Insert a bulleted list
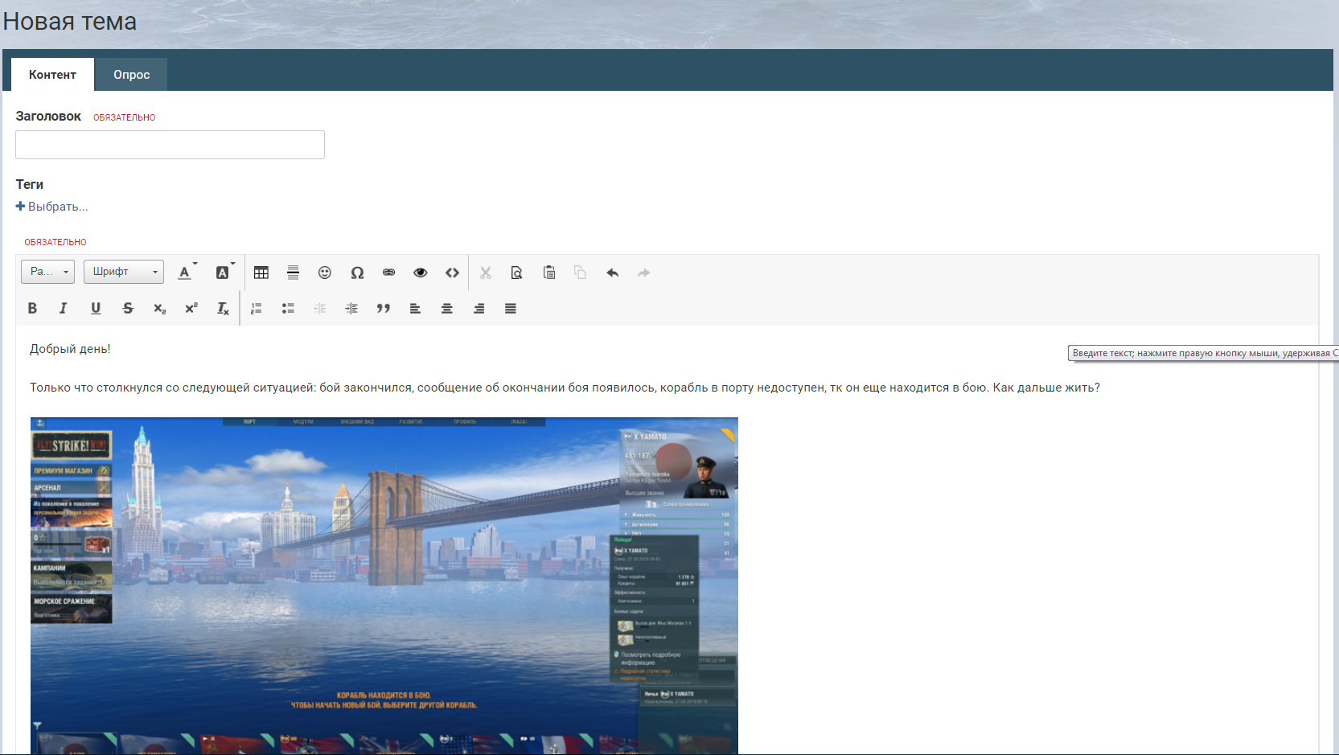The width and height of the screenshot is (1339, 755). click(x=288, y=308)
